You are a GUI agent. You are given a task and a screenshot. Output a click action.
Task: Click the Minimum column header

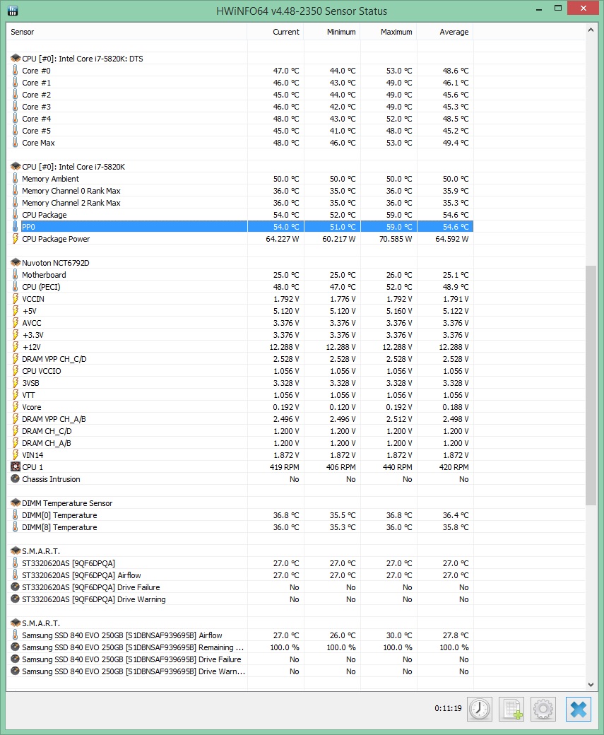(x=332, y=32)
